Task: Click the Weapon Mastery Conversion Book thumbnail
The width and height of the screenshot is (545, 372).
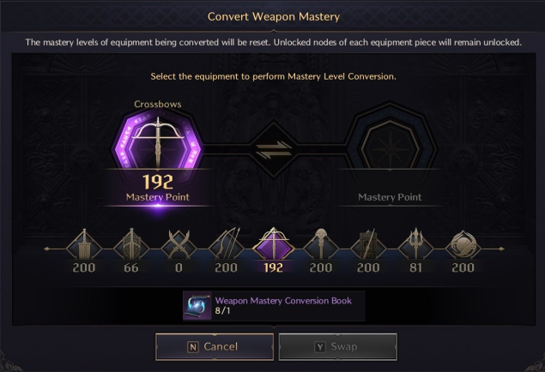Action: click(x=197, y=306)
